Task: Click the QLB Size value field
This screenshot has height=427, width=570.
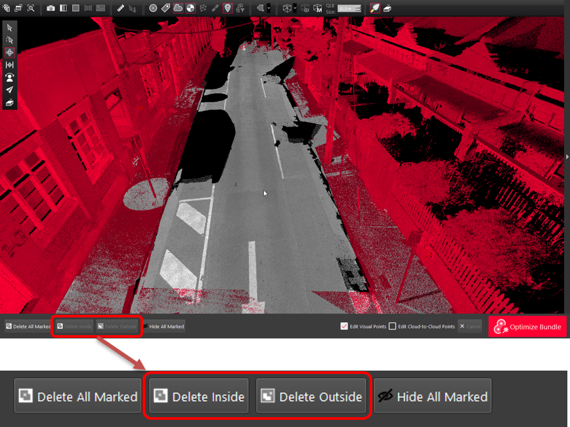Action: [347, 9]
